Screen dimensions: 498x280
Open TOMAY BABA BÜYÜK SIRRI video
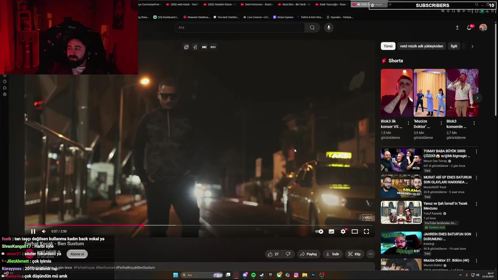pyautogui.click(x=401, y=160)
